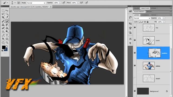Viewport: 173px width, 97px height.
Task: Show the hidden sketch layer
Action: pyautogui.click(x=135, y=78)
